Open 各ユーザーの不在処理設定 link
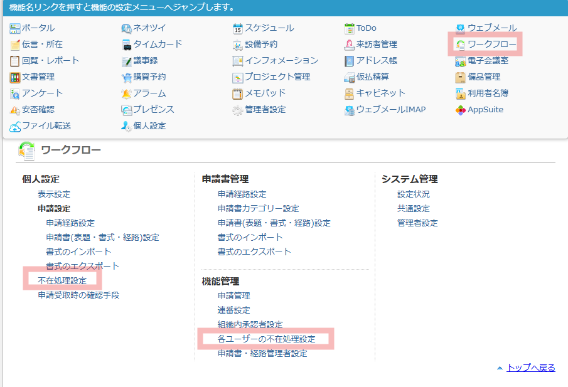568x387 pixels. (267, 339)
